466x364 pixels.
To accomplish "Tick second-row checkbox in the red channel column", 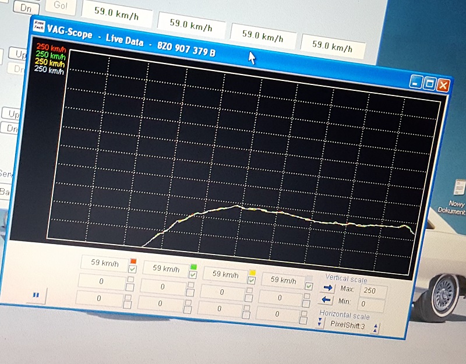I will (x=129, y=287).
